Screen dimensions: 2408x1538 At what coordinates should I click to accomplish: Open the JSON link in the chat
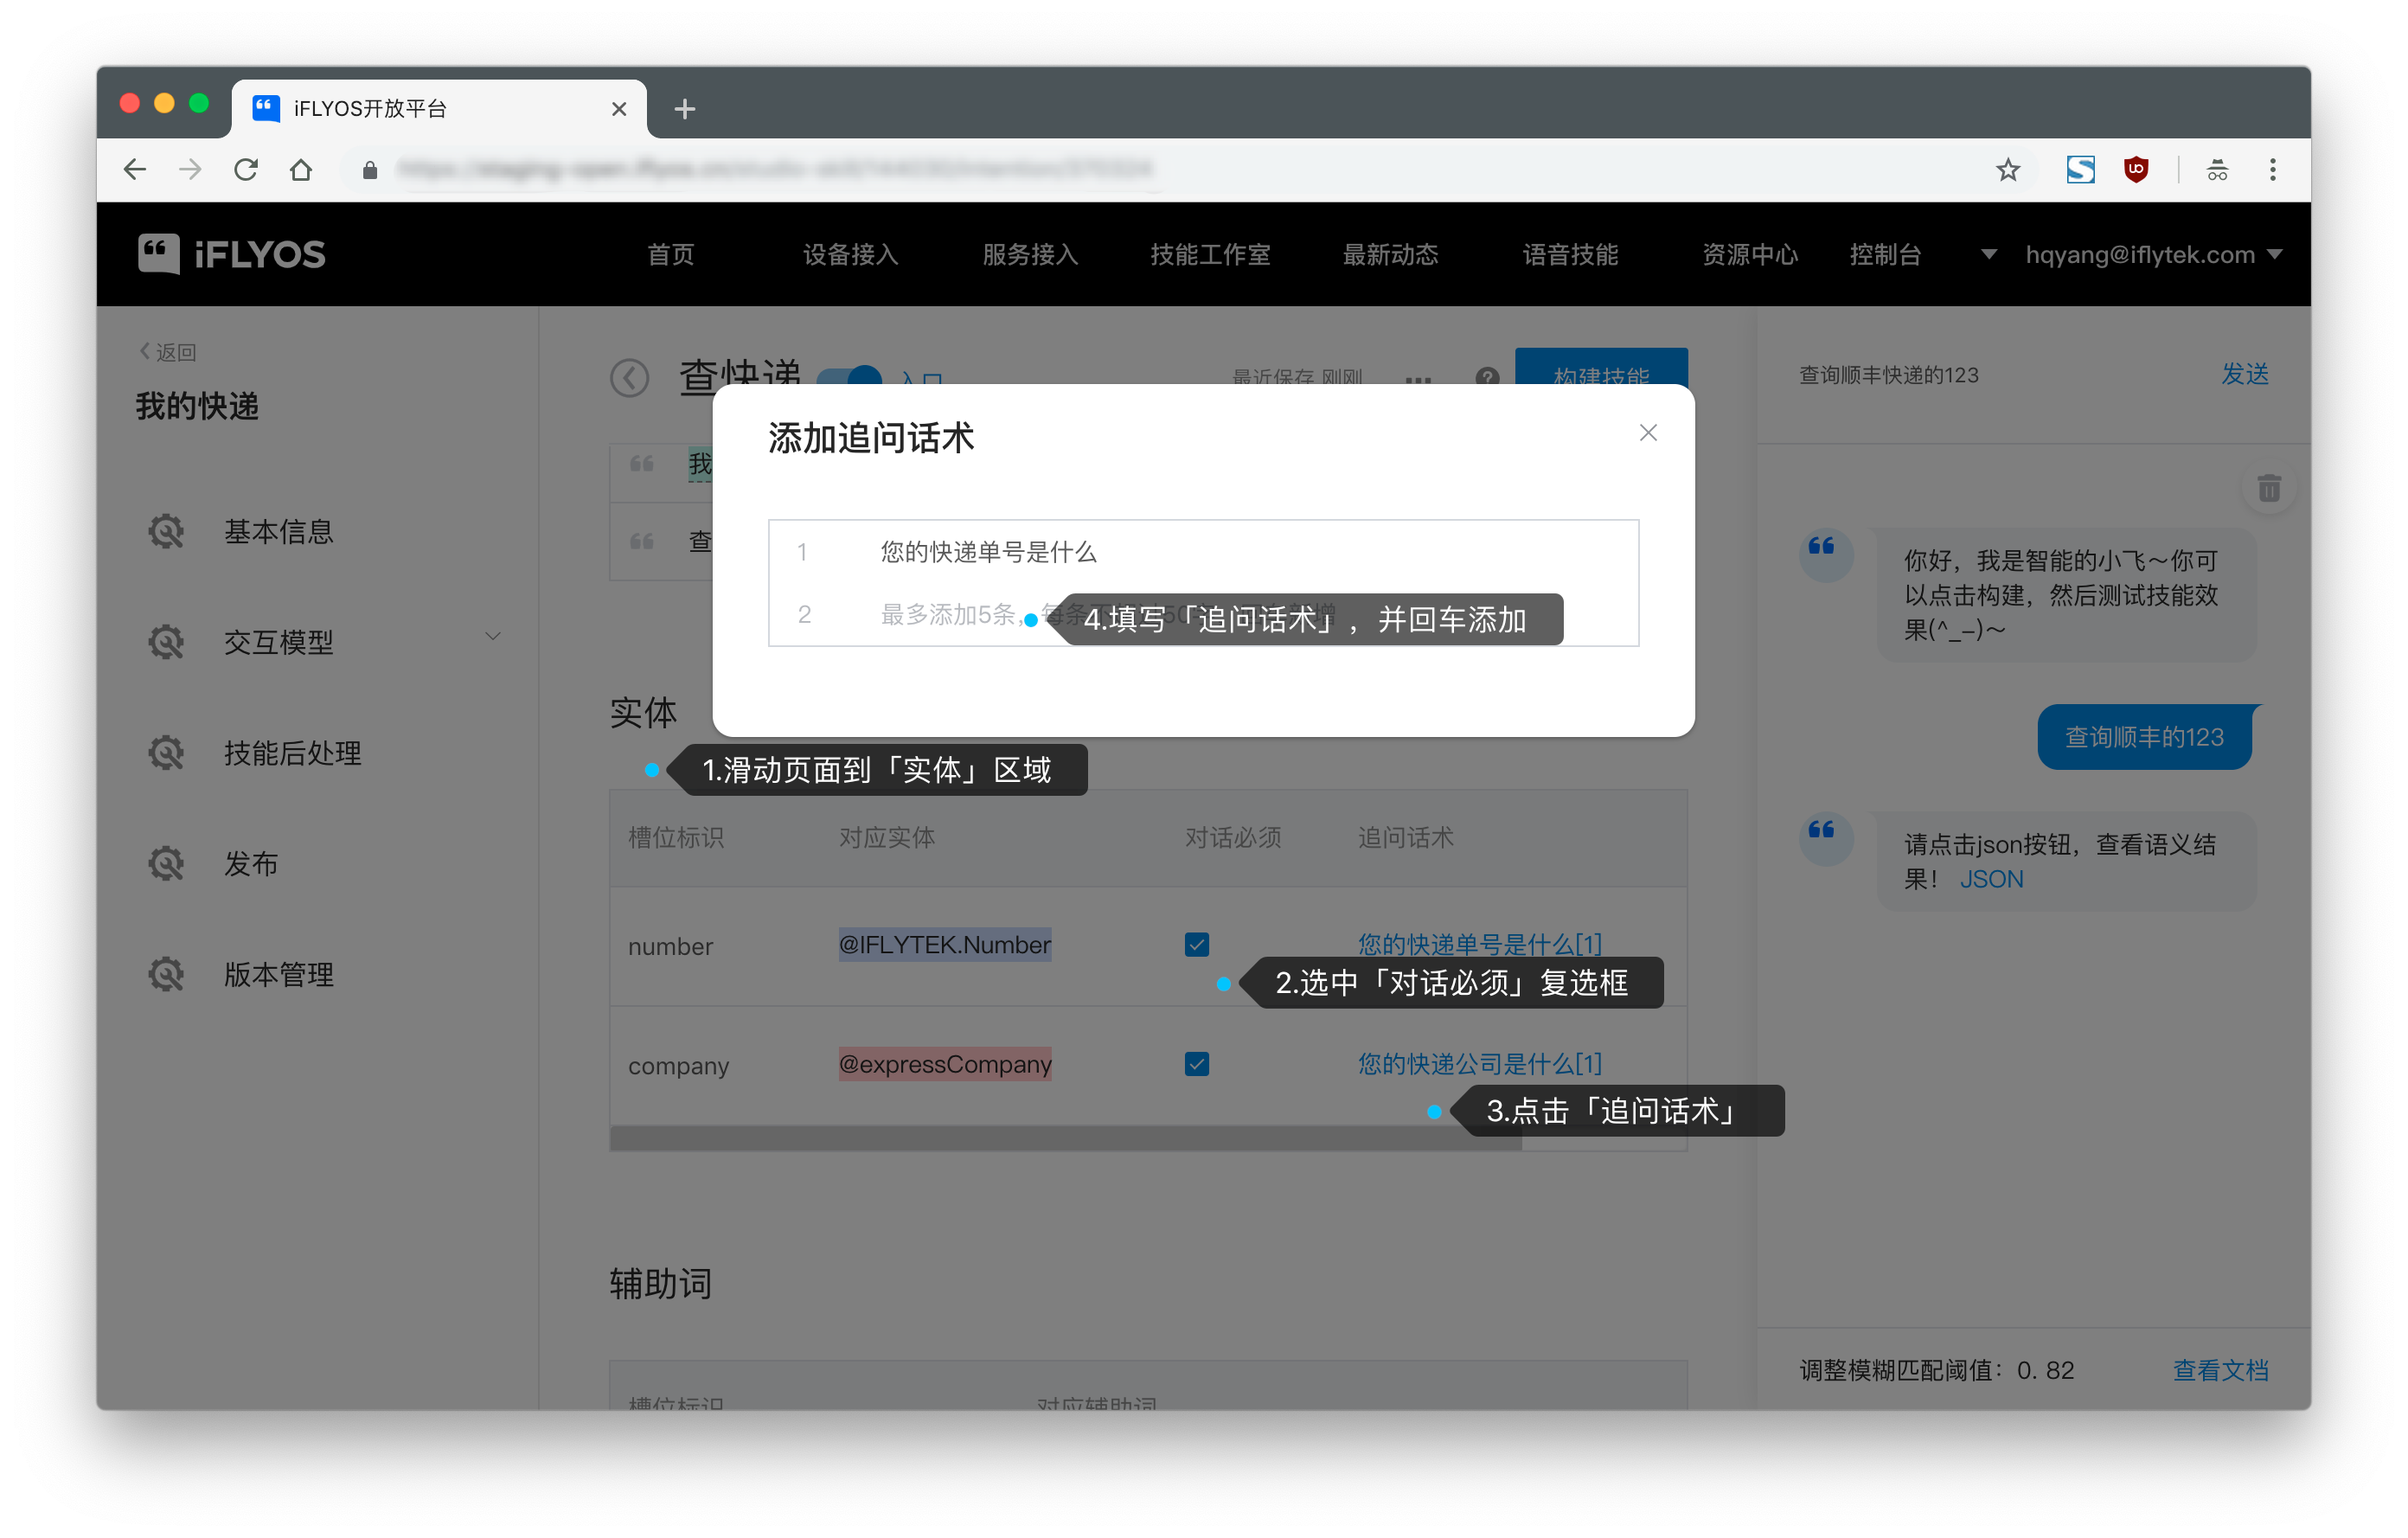coord(1991,879)
